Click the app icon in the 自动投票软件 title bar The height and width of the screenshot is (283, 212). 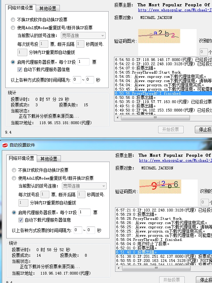pos(5,145)
